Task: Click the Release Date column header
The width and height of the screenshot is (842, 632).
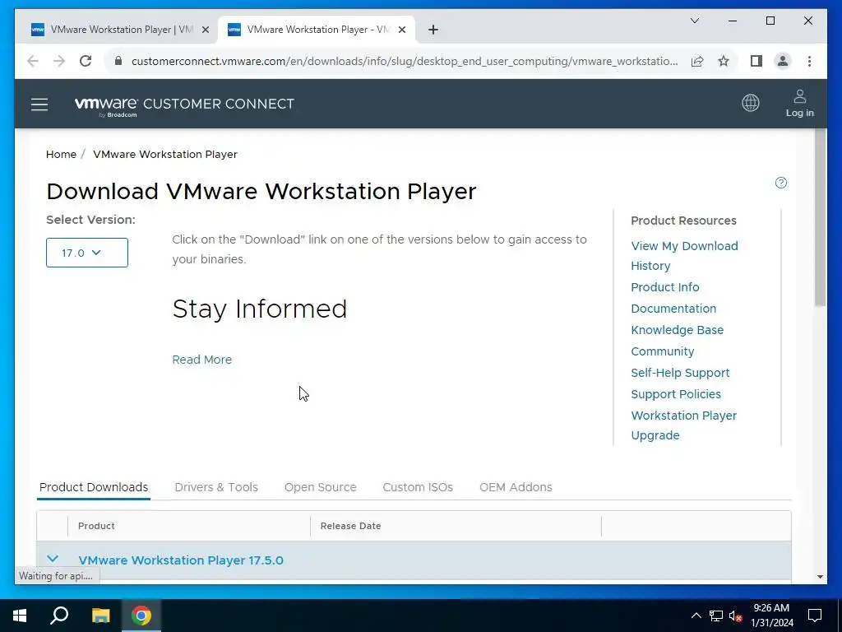Action: click(350, 526)
